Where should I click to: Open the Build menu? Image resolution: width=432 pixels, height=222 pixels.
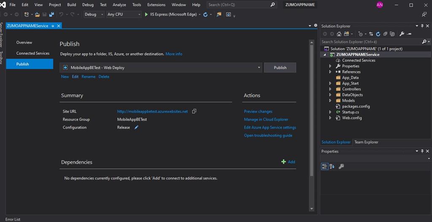click(x=72, y=5)
